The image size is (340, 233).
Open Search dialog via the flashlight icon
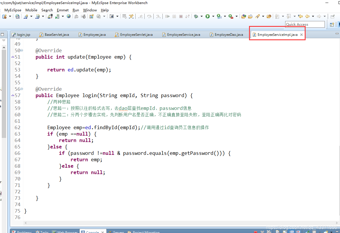257,16
